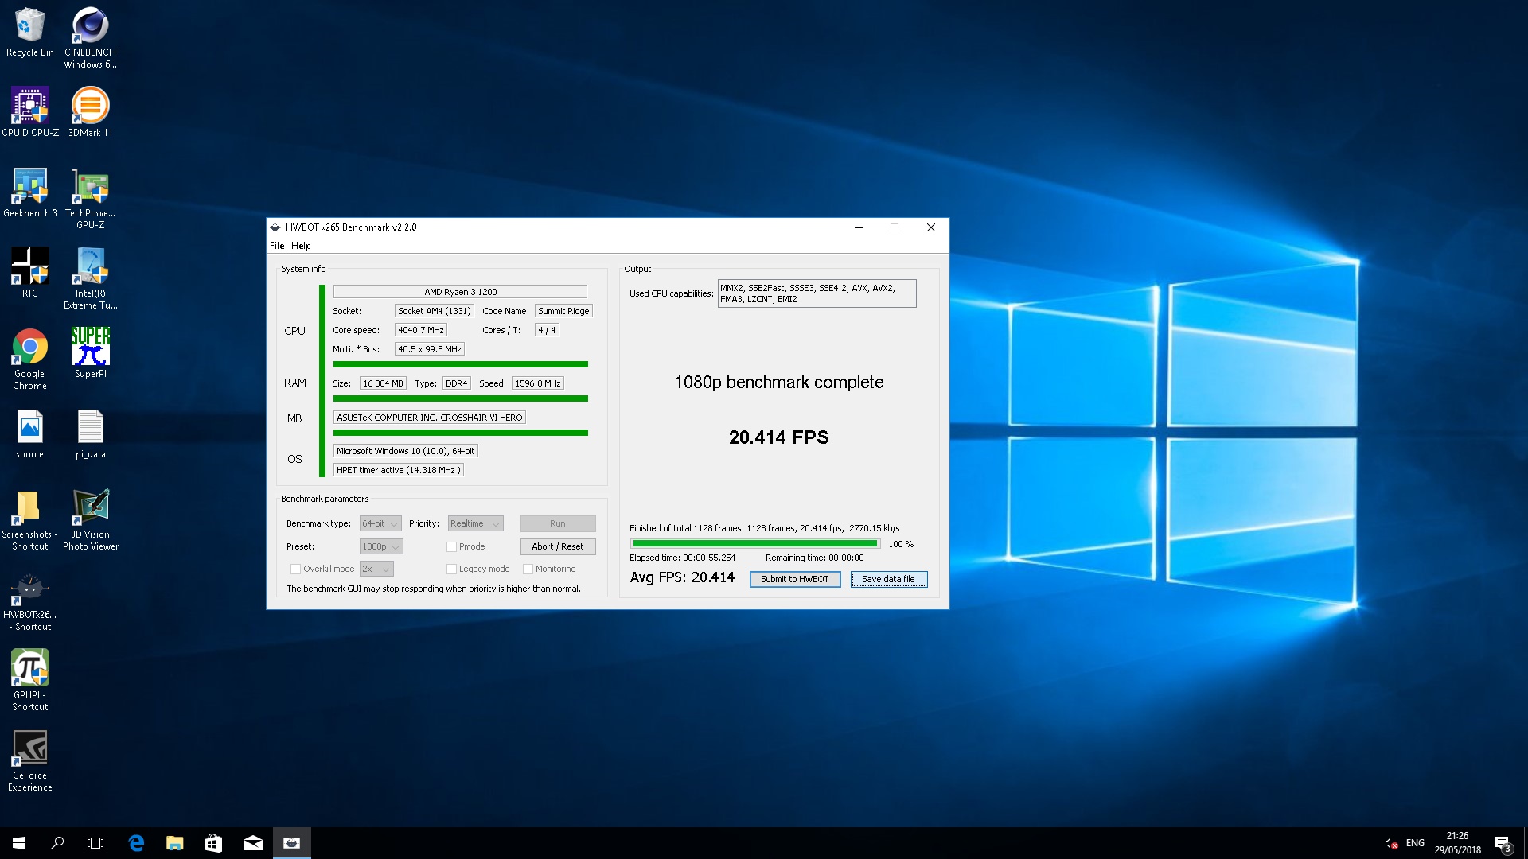Open HWBOTx265 desktop shortcut
Image resolution: width=1528 pixels, height=859 pixels.
(29, 602)
